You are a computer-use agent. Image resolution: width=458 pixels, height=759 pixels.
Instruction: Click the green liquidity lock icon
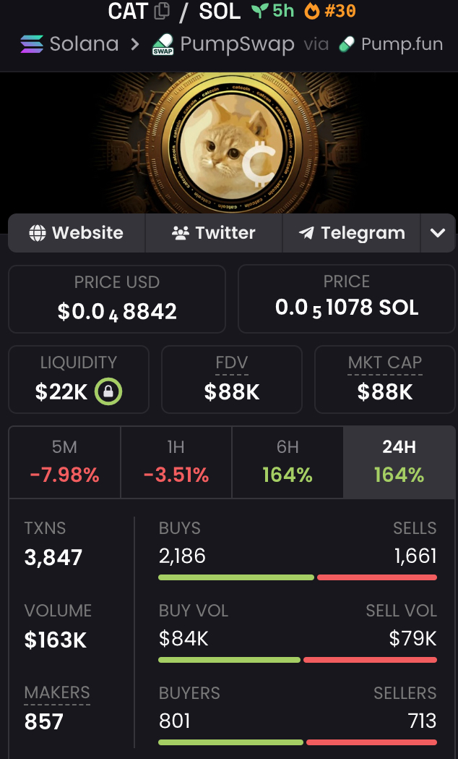pyautogui.click(x=108, y=392)
